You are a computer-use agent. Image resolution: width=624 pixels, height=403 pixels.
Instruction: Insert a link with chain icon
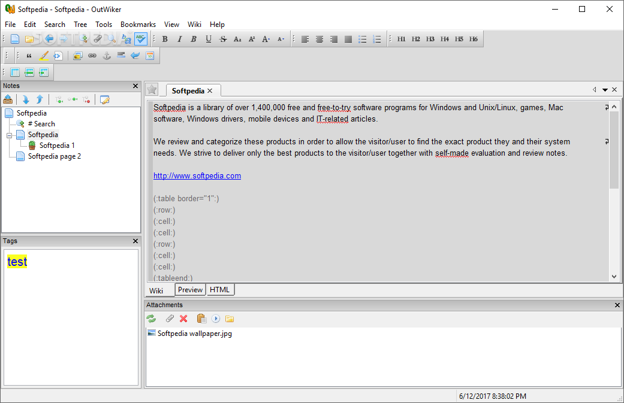pyautogui.click(x=92, y=56)
